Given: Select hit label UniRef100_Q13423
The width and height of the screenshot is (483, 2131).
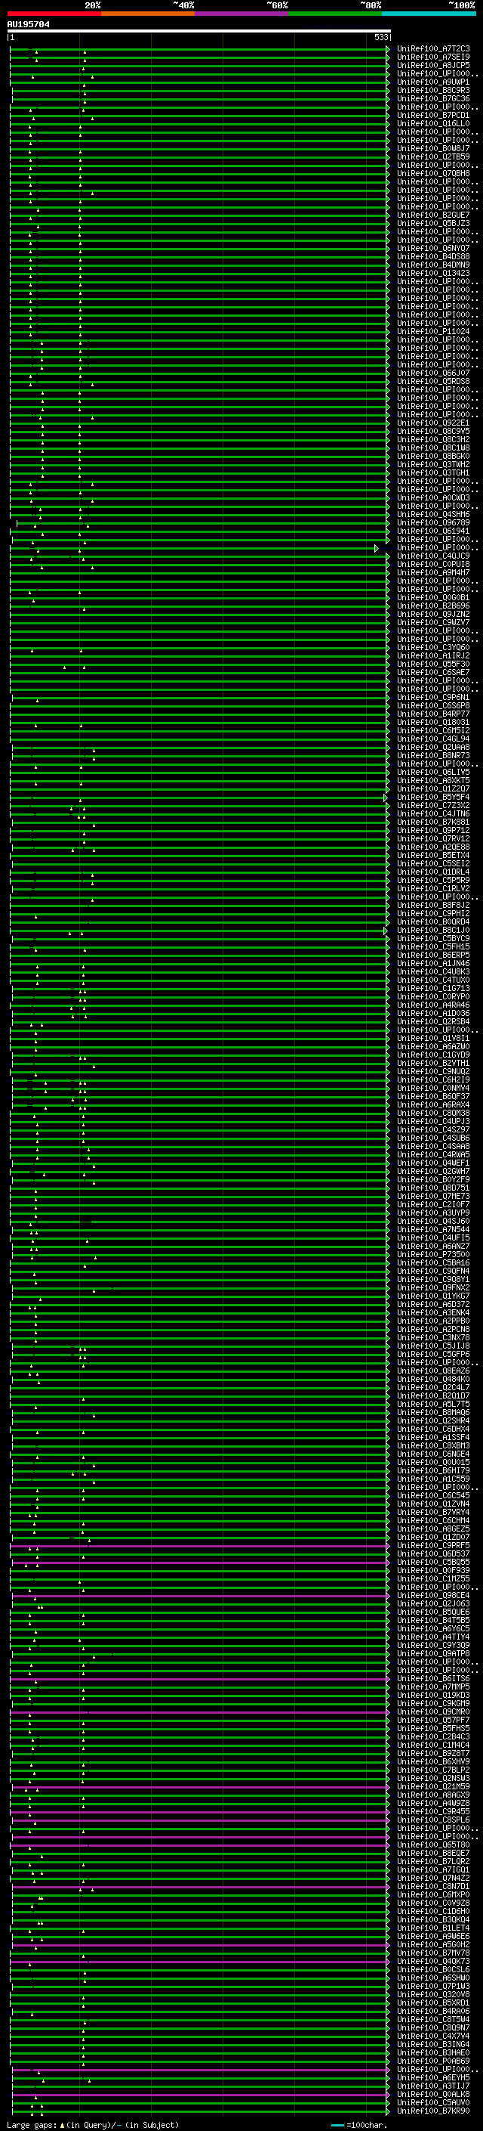Looking at the screenshot, I should [433, 273].
